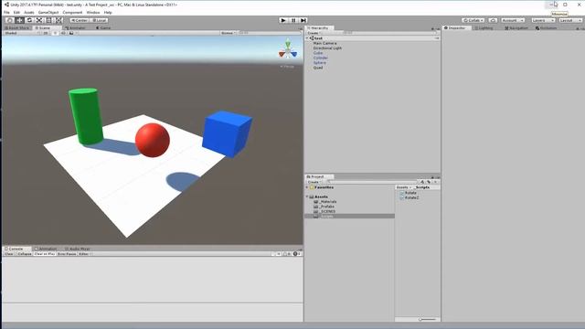Collapse the Assets folder tree
585x329 pixels.
coord(307,196)
